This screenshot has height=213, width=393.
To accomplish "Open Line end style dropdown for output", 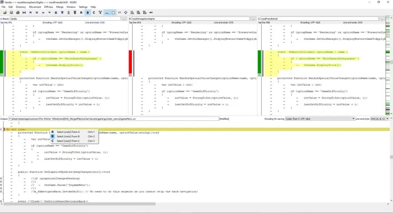I will coord(380,119).
